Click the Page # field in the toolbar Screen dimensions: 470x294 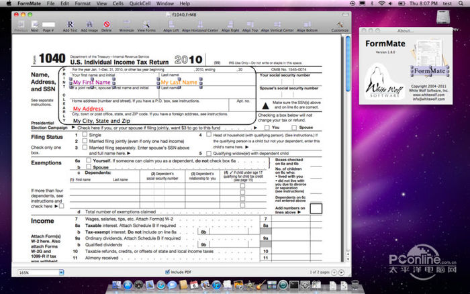[48, 25]
